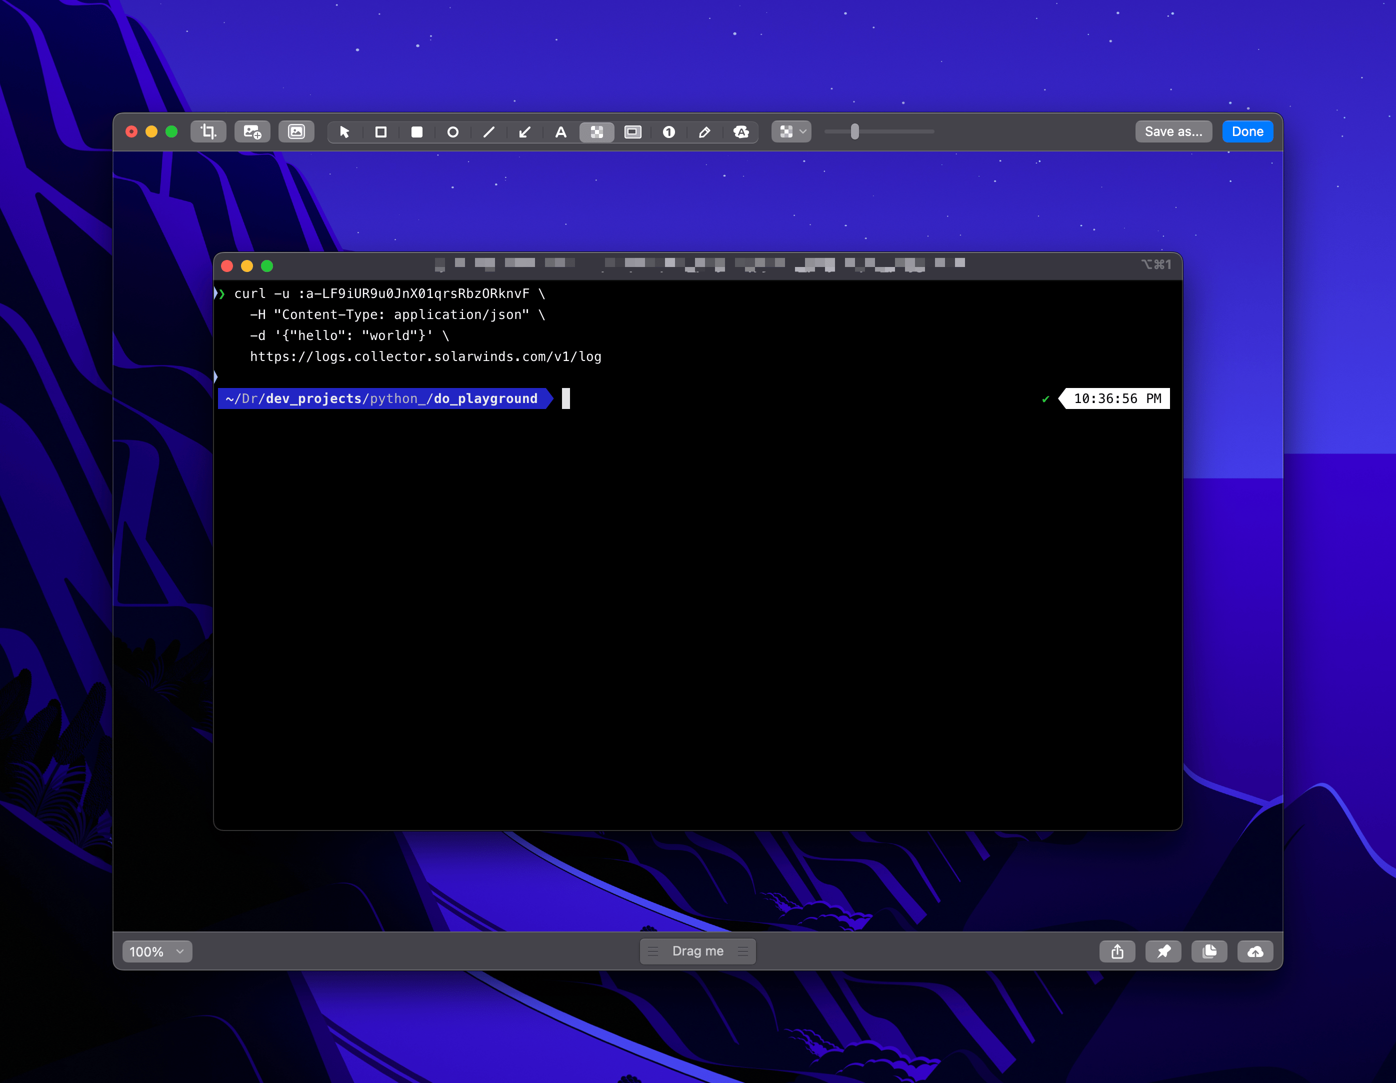1396x1083 pixels.
Task: Open the 100% zoom dropdown
Action: [x=157, y=951]
